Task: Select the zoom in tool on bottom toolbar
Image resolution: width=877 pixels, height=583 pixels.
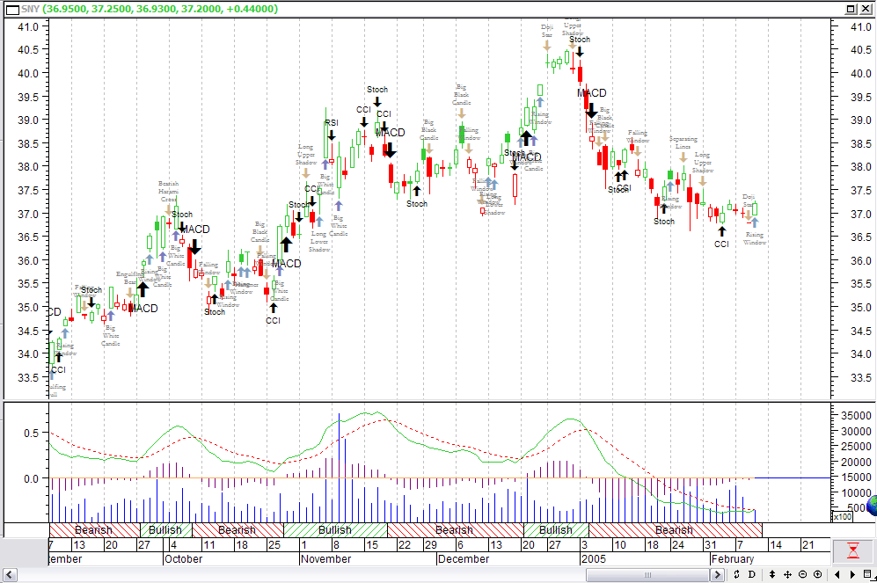Action: pos(817,574)
